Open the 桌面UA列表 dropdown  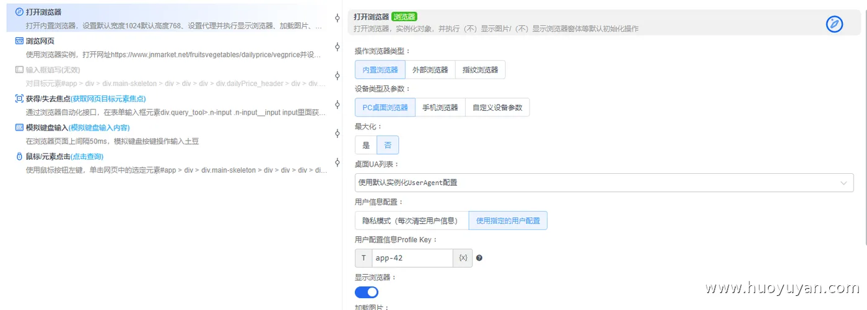tap(604, 183)
